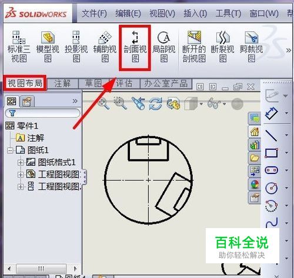Open the 插入(I) menu
The width and height of the screenshot is (294, 278).
point(195,14)
